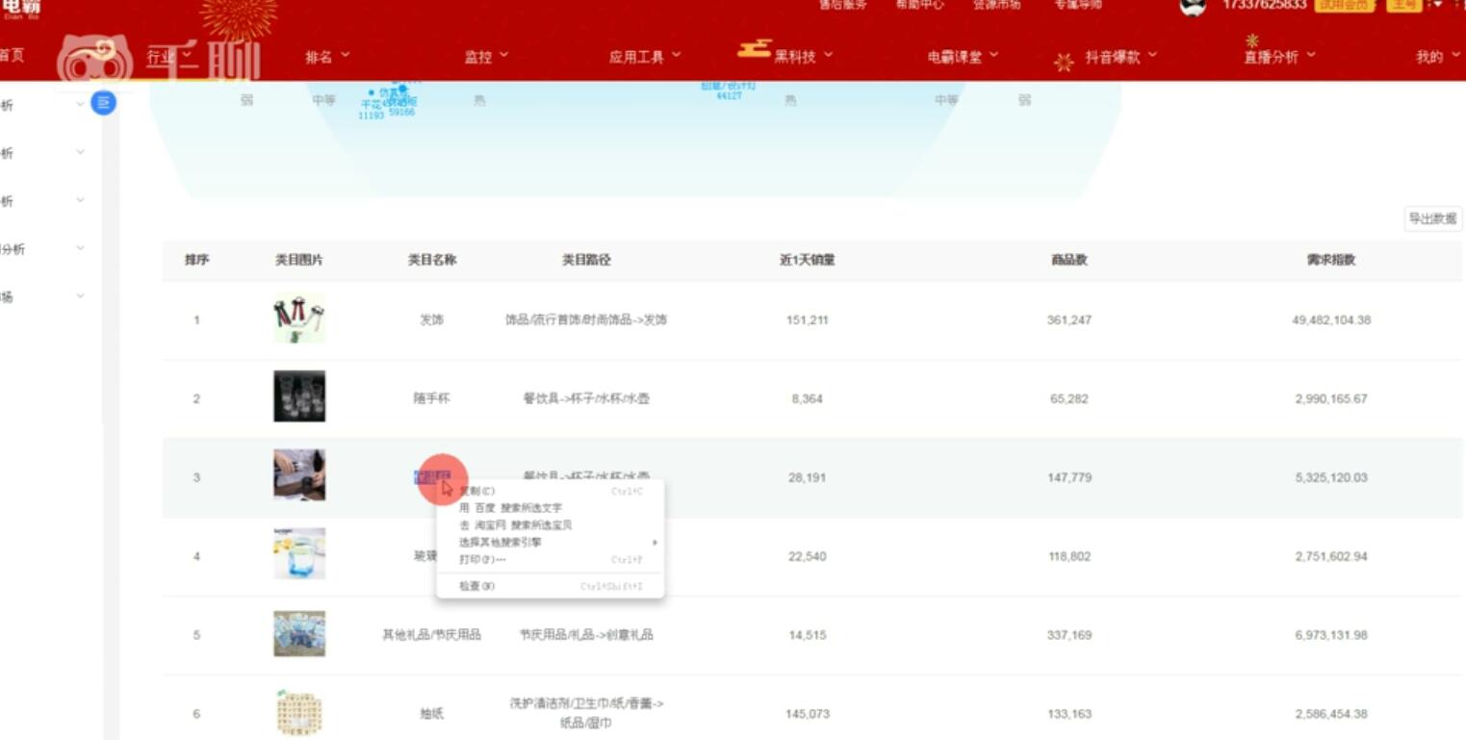Click the sales value 28,191

tap(807, 477)
